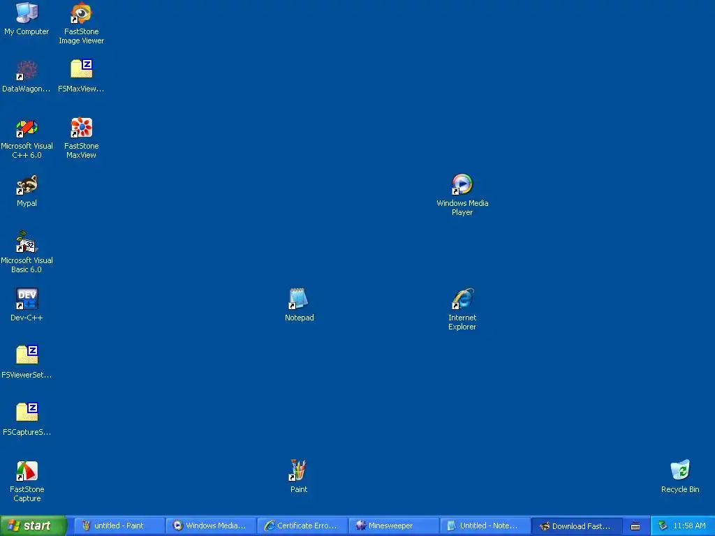Switch to Download Fast taskbar button
Viewport: 715px width, 536px height.
pyautogui.click(x=577, y=526)
